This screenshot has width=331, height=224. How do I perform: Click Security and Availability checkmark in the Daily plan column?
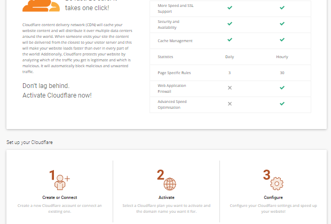tap(230, 23)
